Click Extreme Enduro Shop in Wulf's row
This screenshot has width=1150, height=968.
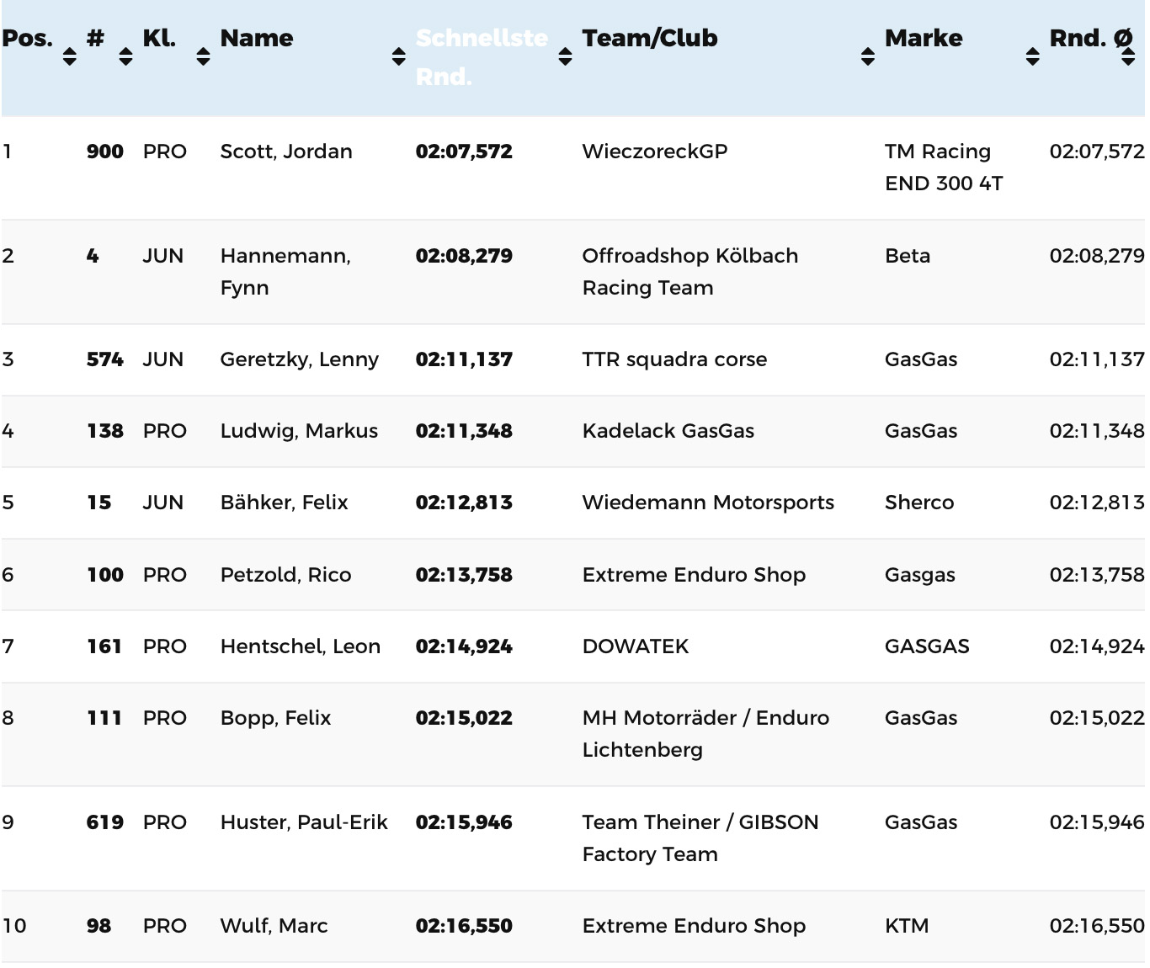pos(694,926)
